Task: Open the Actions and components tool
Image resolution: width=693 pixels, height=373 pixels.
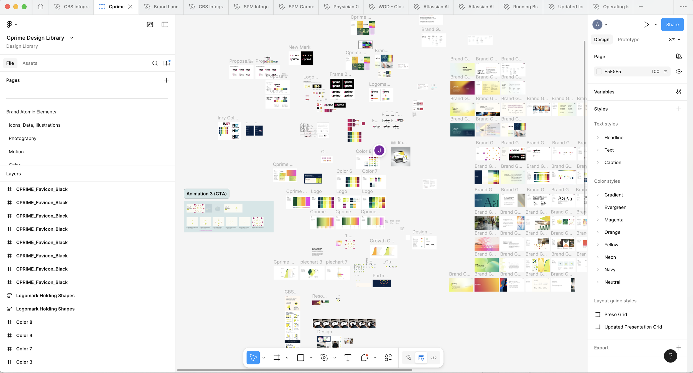Action: (388, 358)
